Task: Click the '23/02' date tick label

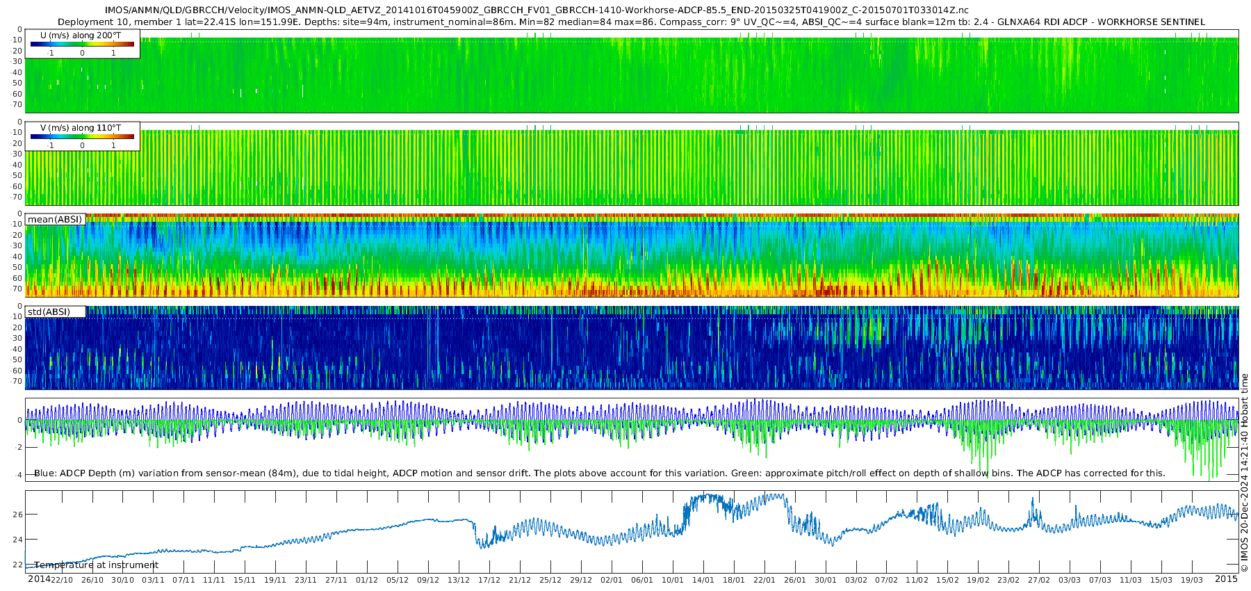Action: pyautogui.click(x=1009, y=580)
